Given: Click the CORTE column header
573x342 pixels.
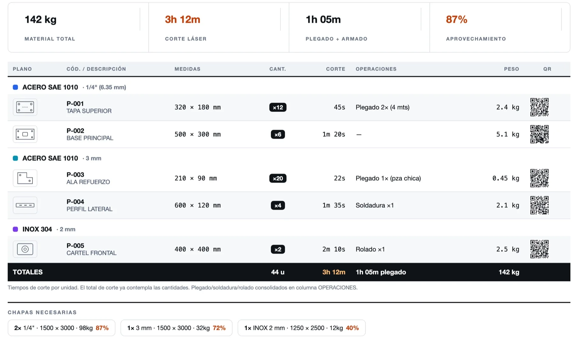Looking at the screenshot, I should (x=336, y=69).
